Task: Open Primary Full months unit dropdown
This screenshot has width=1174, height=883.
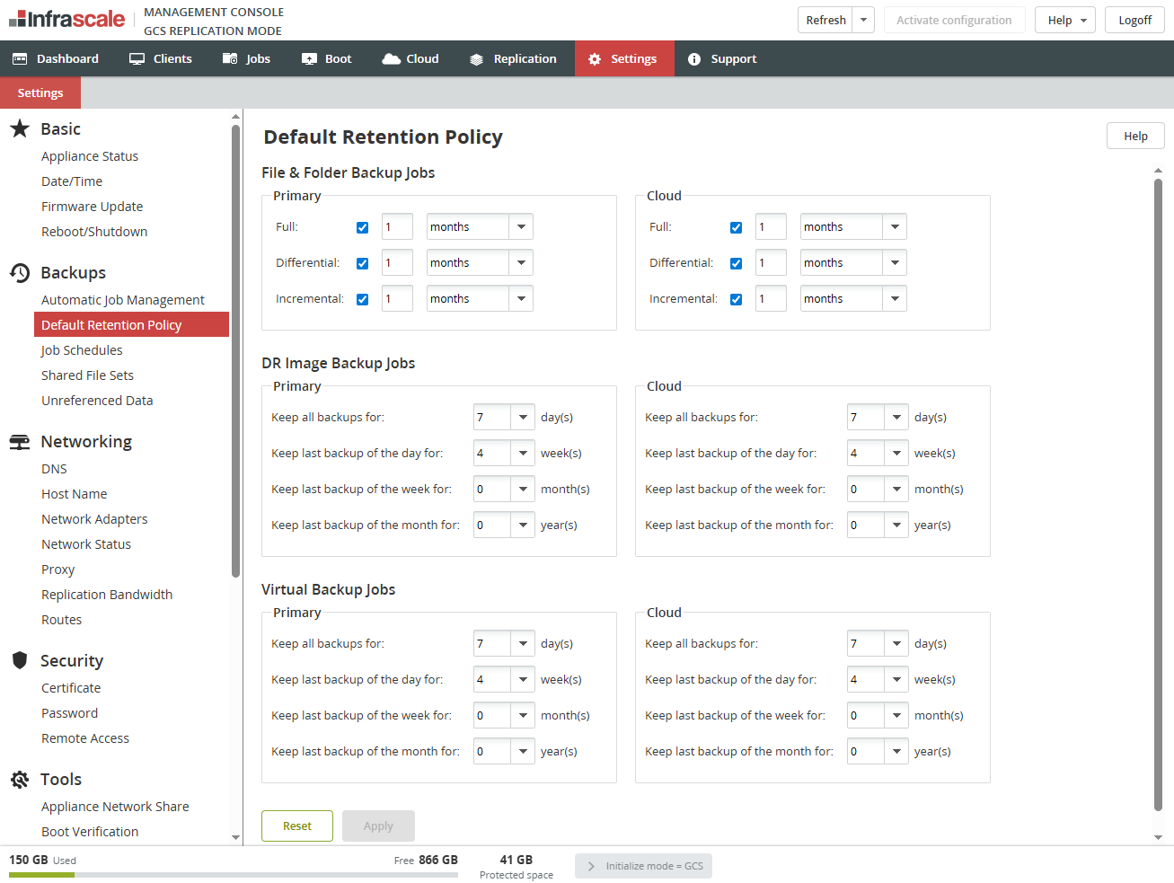Action: 521,227
